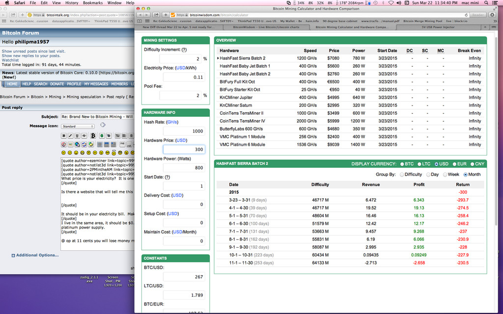The image size is (503, 314).
Task: Open Safari History menu
Action: (x=72, y=3)
